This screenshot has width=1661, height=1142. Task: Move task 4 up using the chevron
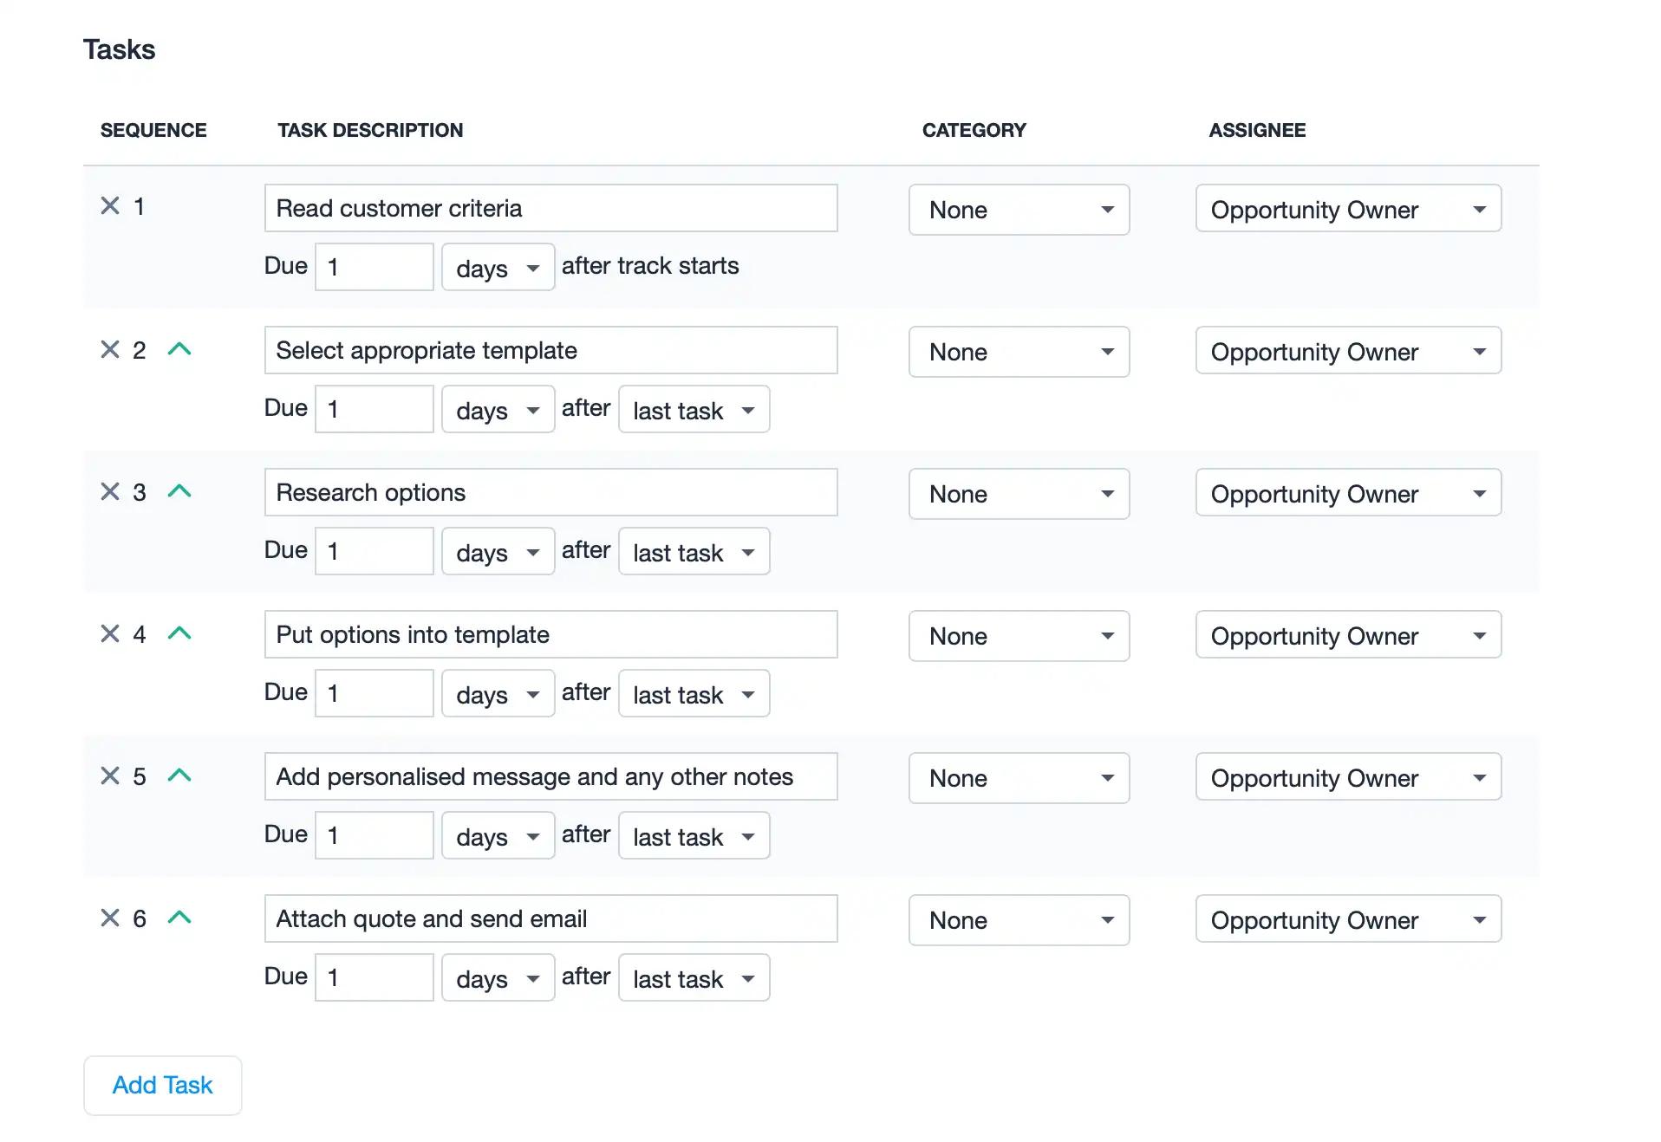coord(179,634)
